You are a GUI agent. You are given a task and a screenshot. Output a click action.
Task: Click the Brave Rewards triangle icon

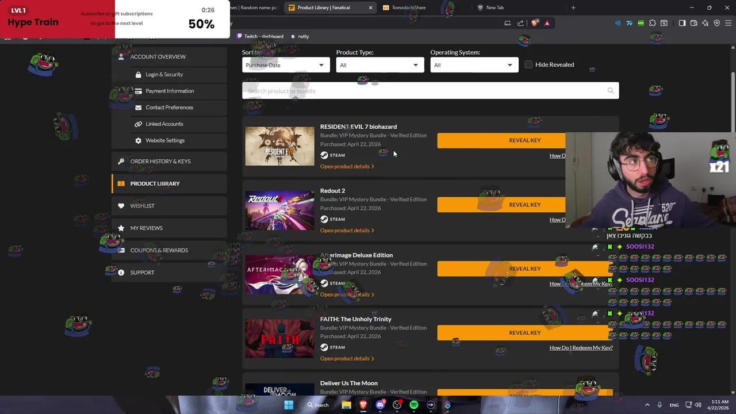pyautogui.click(x=547, y=23)
